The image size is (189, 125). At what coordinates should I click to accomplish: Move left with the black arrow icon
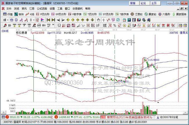tap(58, 20)
